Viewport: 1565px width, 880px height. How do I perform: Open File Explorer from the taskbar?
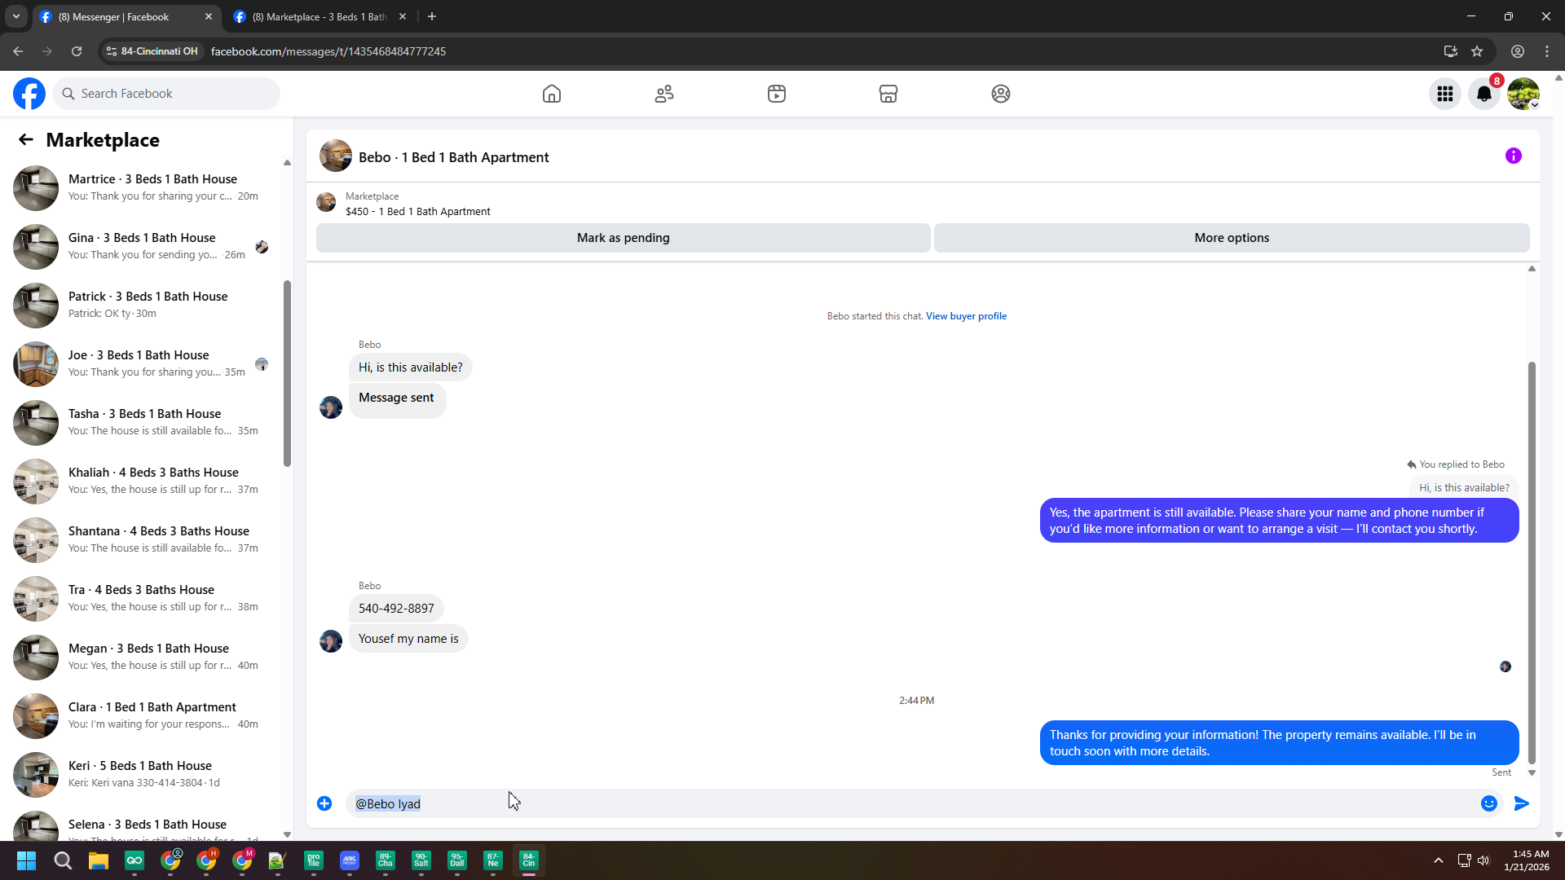(x=99, y=860)
